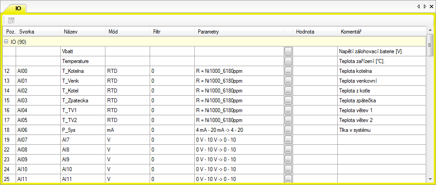Open parameters editor for Vbatt row

pos(288,51)
